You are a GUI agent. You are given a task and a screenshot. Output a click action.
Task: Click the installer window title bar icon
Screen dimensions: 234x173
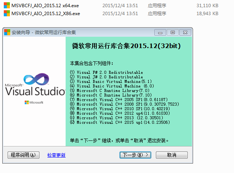coord(7,32)
